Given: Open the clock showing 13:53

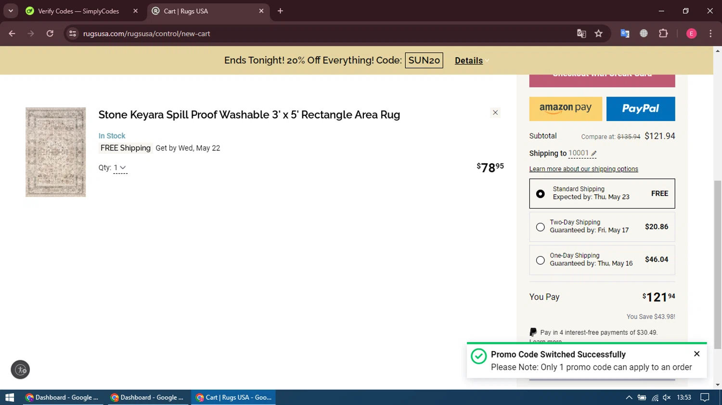Looking at the screenshot, I should click(684, 397).
